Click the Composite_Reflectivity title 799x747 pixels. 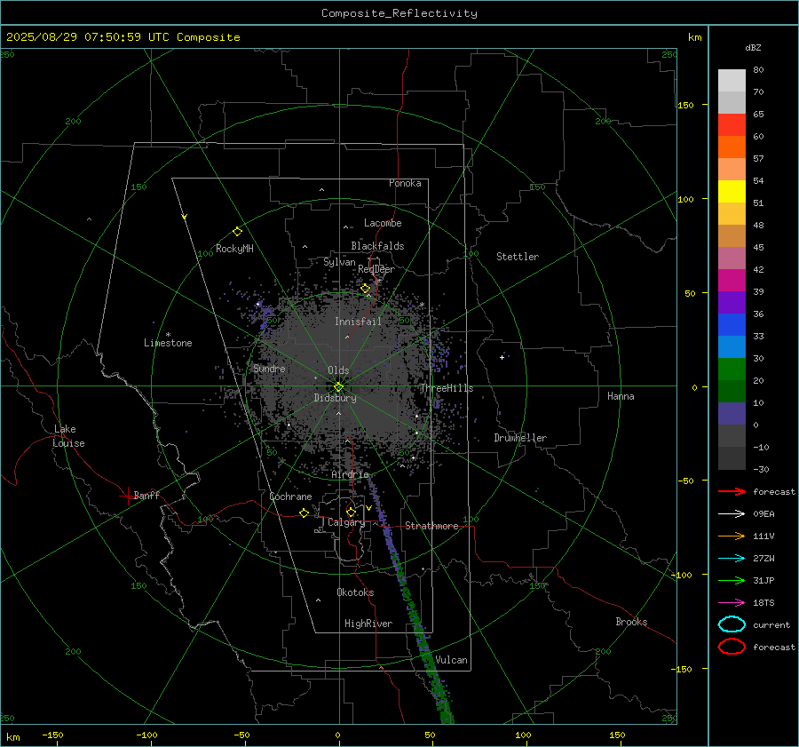click(x=399, y=13)
